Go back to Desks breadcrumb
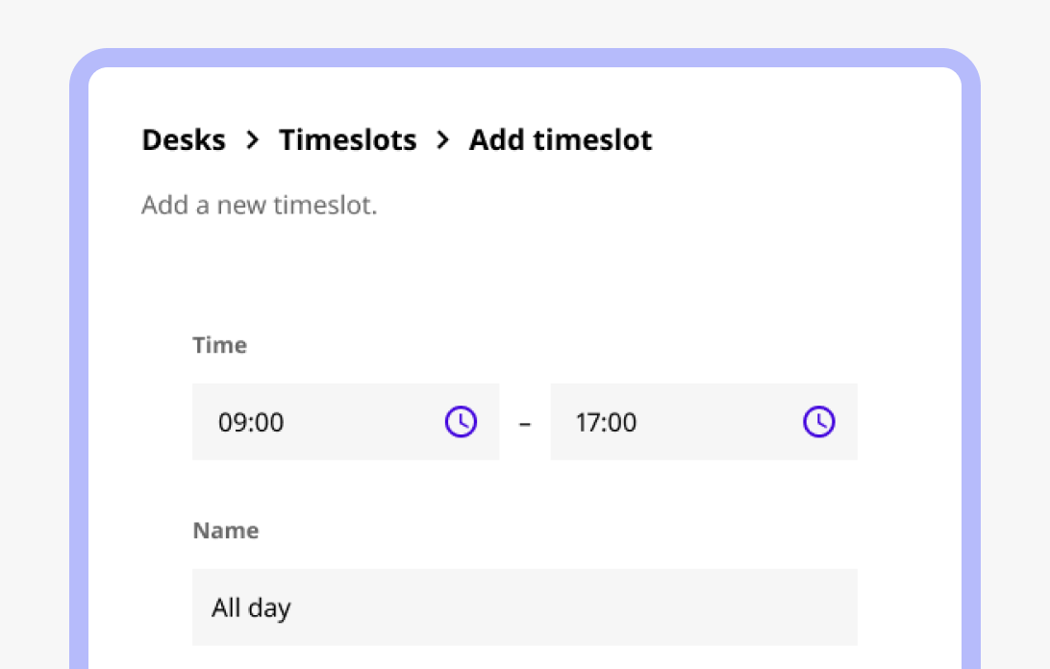 [184, 140]
